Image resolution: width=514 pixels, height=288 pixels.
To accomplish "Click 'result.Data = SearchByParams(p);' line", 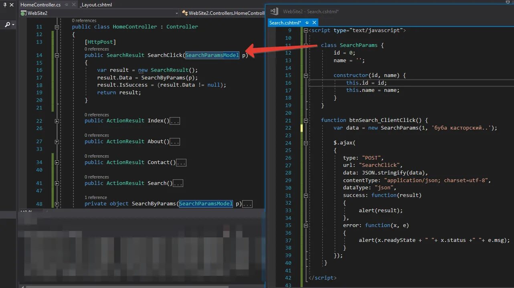I will point(148,77).
